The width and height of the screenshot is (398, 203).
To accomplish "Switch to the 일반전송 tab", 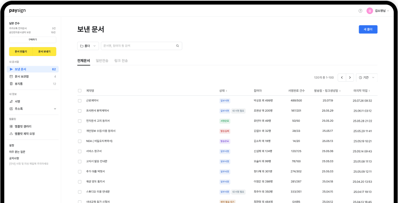I will pos(102,61).
